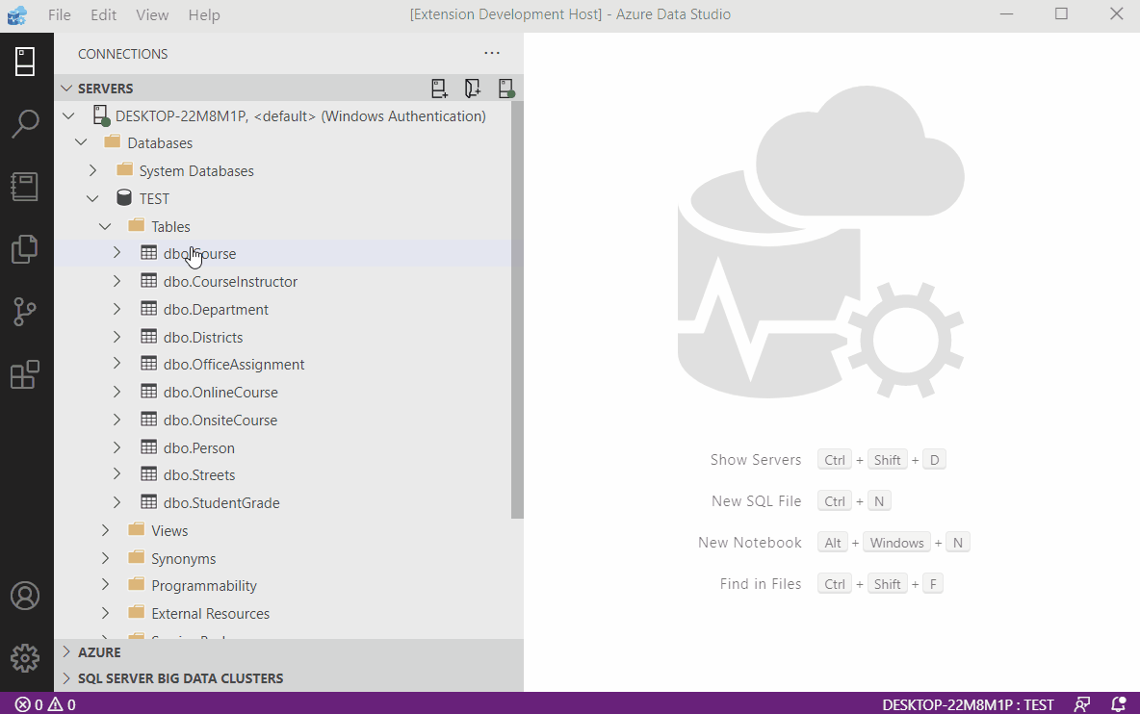This screenshot has width=1140, height=714.
Task: Click the dbo.Person table icon
Action: pos(148,446)
